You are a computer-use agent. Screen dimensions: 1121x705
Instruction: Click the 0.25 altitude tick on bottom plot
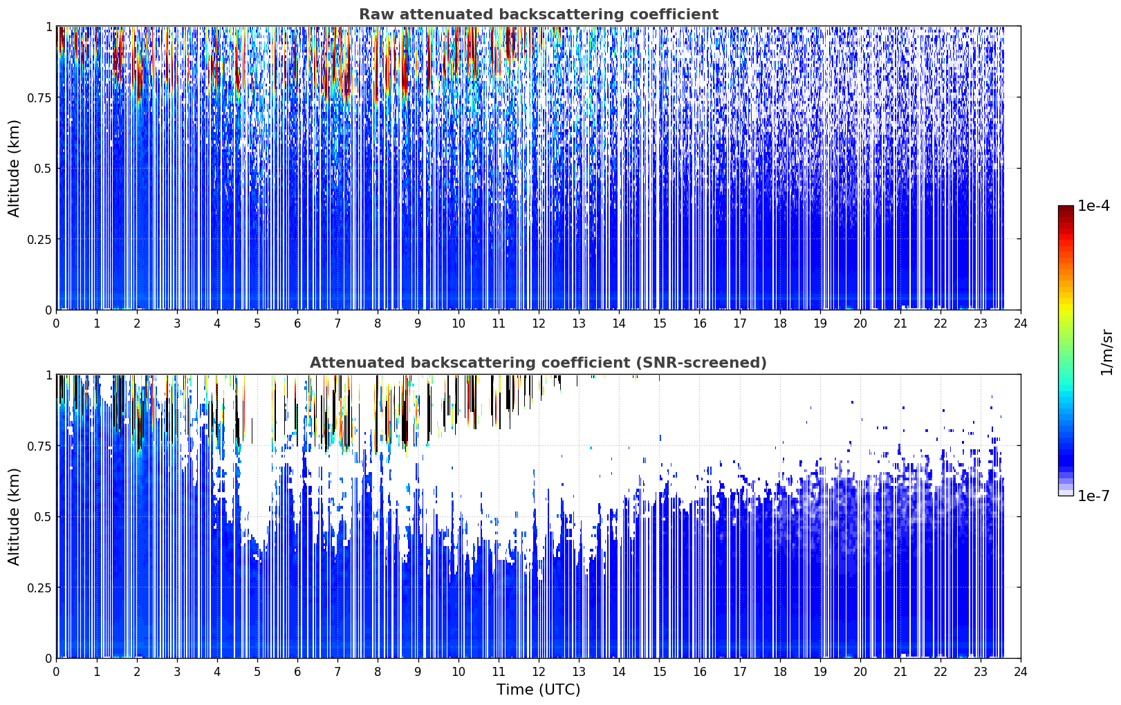click(39, 587)
